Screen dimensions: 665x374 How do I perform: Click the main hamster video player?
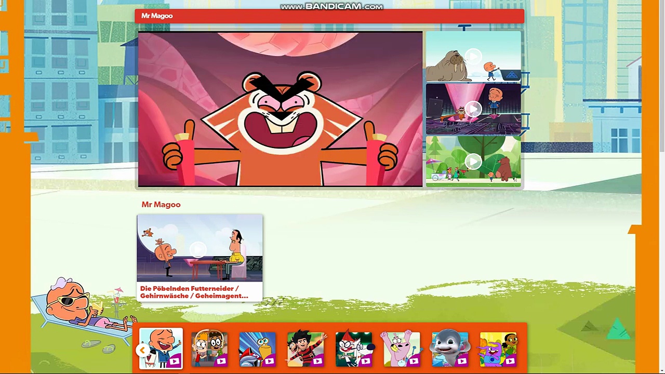(x=280, y=109)
